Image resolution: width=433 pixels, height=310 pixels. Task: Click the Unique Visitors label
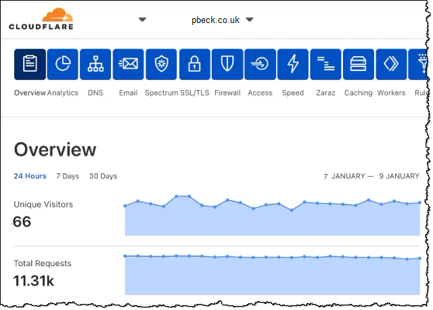pos(43,204)
